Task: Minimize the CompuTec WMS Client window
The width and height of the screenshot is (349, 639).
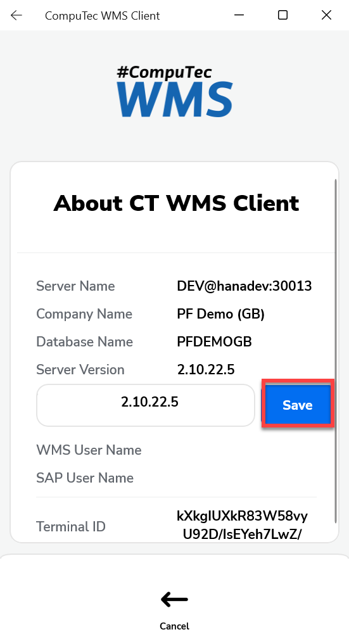Action: click(239, 15)
